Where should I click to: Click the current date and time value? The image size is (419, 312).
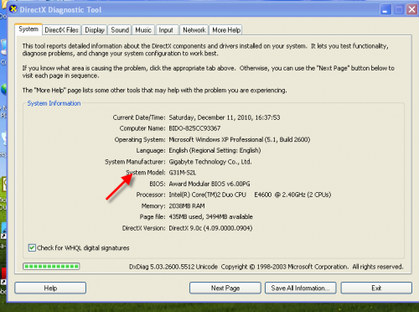click(225, 117)
